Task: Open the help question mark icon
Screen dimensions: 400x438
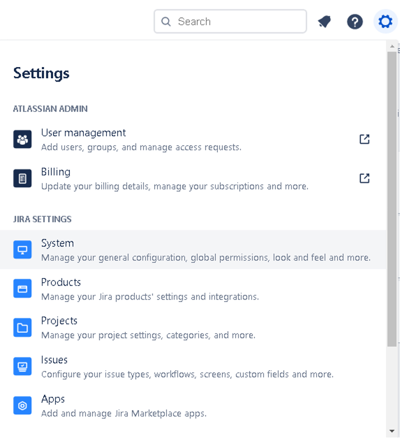Action: tap(355, 21)
